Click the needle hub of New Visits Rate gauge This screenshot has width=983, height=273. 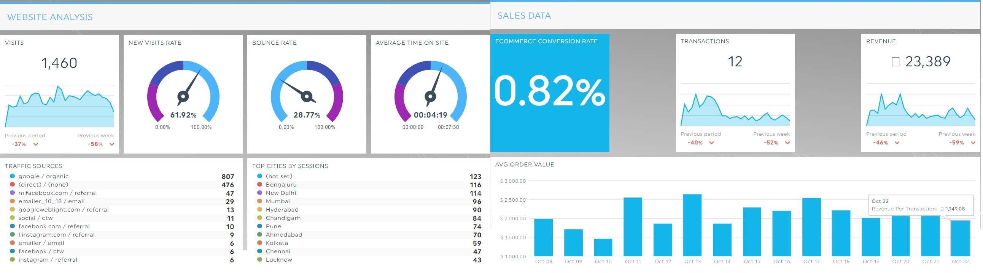pos(183,97)
